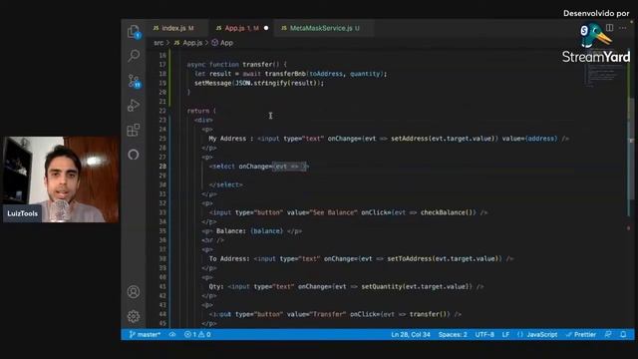Click the '<select onChange' text on line 28

pos(240,167)
